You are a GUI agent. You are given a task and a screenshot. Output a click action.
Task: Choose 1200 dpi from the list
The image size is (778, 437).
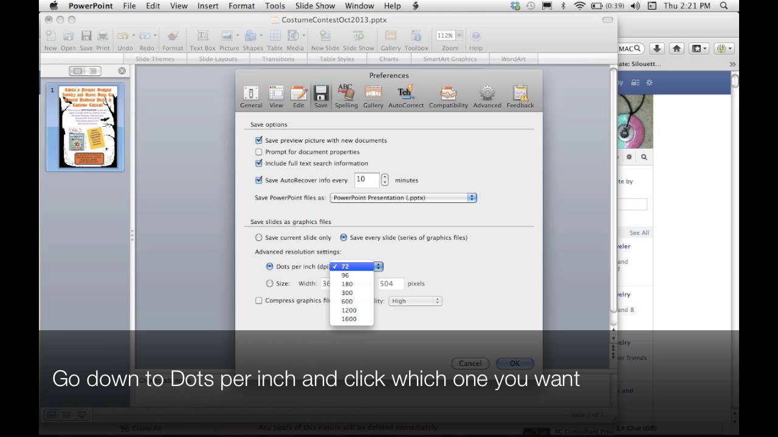pos(351,310)
